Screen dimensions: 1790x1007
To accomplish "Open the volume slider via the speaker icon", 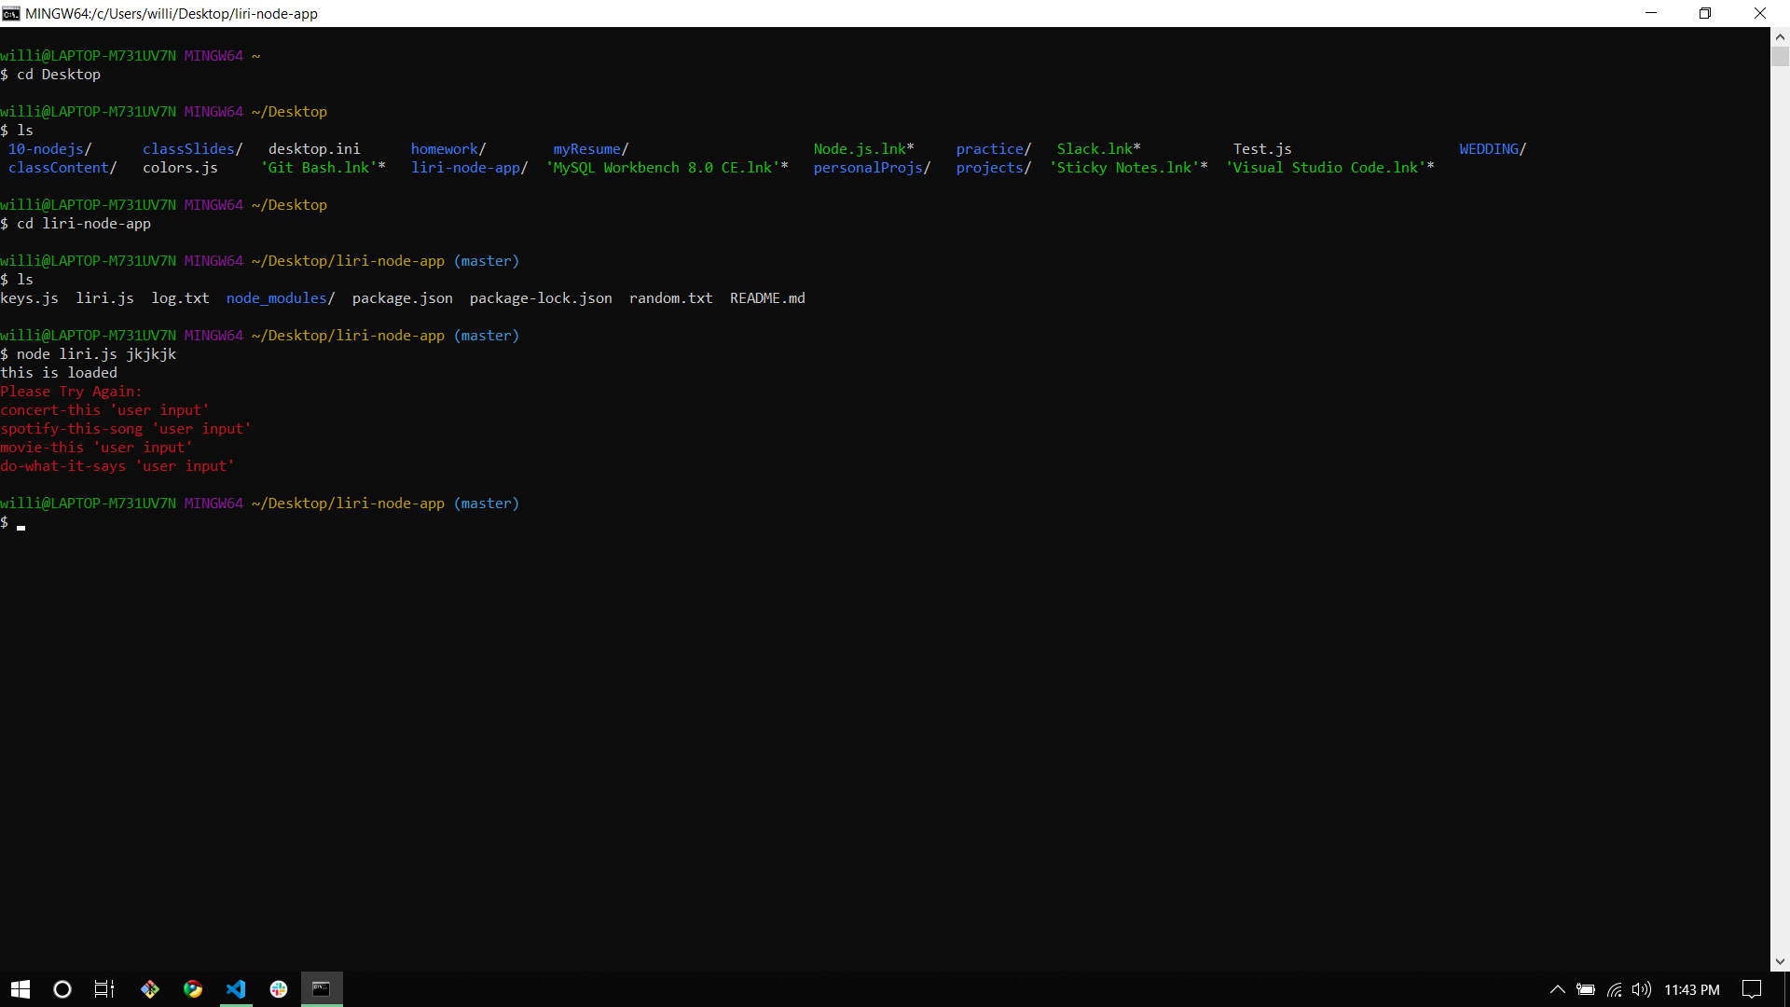I will (x=1642, y=990).
